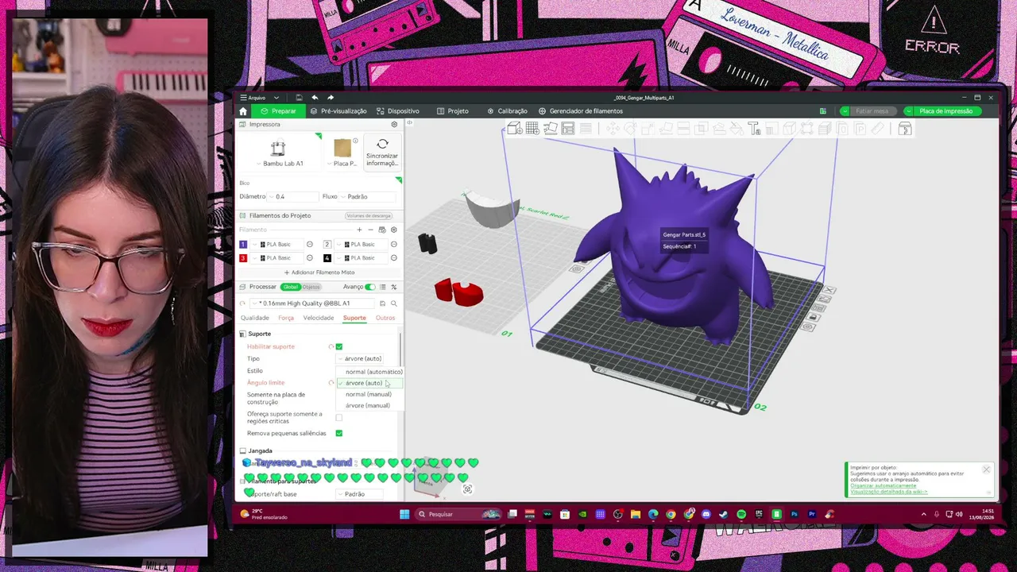Add a new filament with the plus icon
This screenshot has height=572, width=1017.
coord(359,230)
